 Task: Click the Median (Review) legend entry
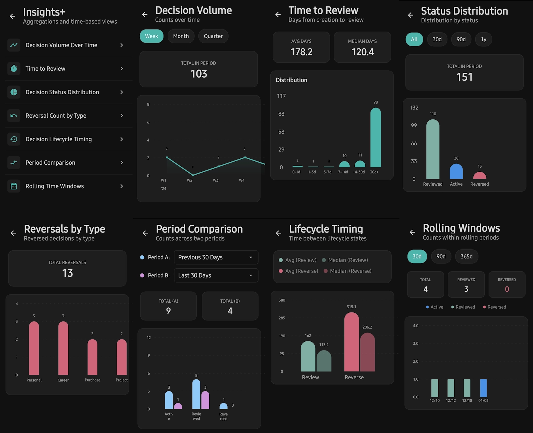click(x=345, y=260)
